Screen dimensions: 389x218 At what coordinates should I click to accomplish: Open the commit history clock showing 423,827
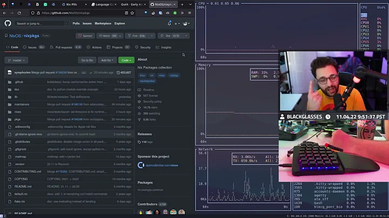click(x=124, y=73)
